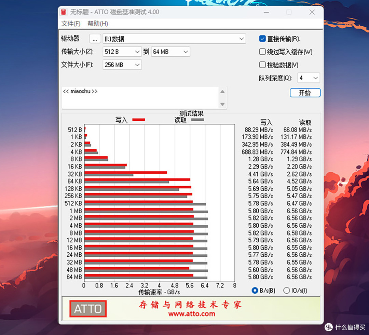This screenshot has width=369, height=335.
Task: Expand the drive selection dropdown (I:) 数据
Action: point(174,39)
